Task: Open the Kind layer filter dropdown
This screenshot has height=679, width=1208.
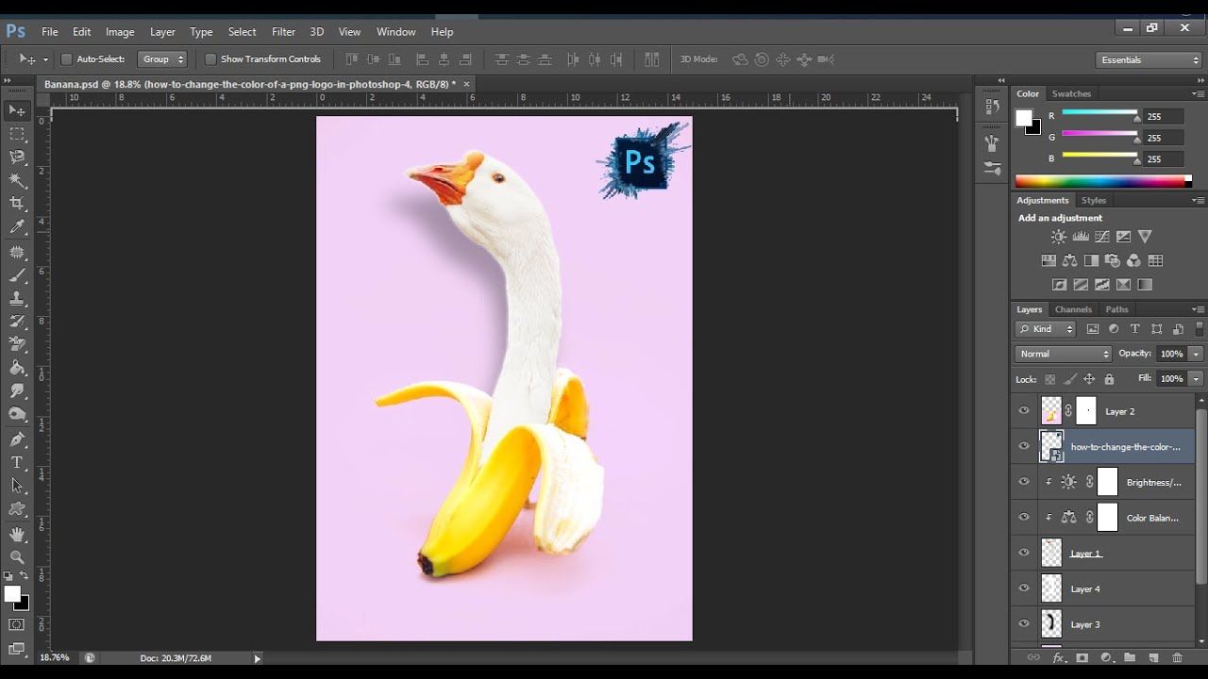Action: tap(1046, 329)
